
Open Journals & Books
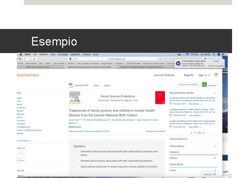(164, 75)
